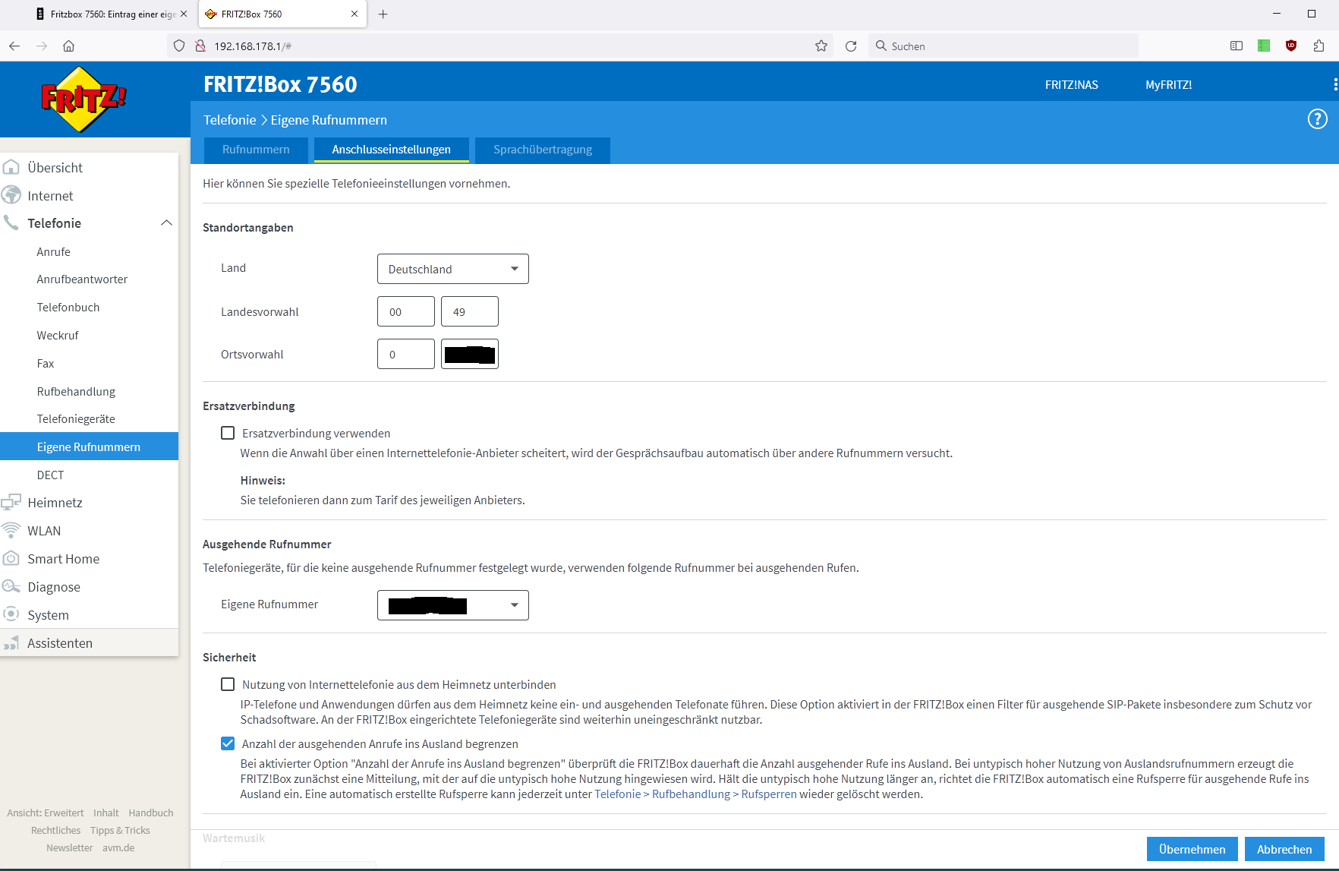Close the Fritzbox 7560 Eintrag tab
The image size is (1339, 871).
(183, 14)
